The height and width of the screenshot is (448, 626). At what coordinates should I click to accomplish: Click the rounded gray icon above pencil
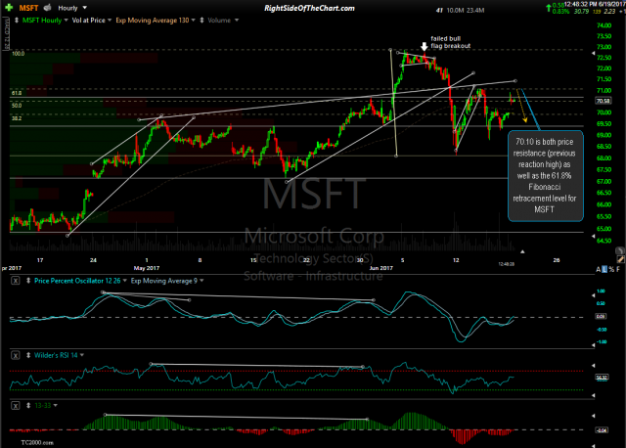click(x=620, y=250)
